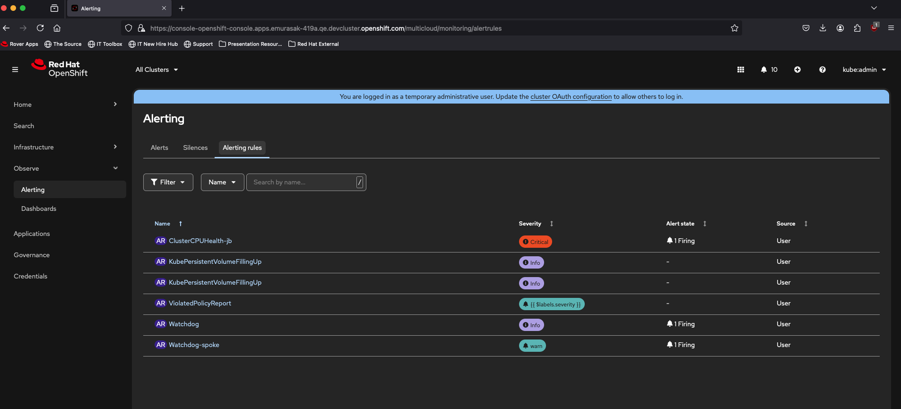Open the Rover Apps bookmark
Image resolution: width=901 pixels, height=409 pixels.
20,44
